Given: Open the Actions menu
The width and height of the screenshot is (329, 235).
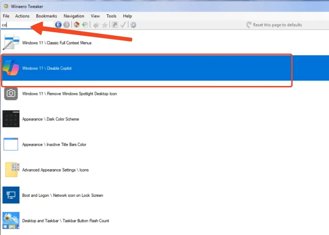Looking at the screenshot, I should (22, 16).
